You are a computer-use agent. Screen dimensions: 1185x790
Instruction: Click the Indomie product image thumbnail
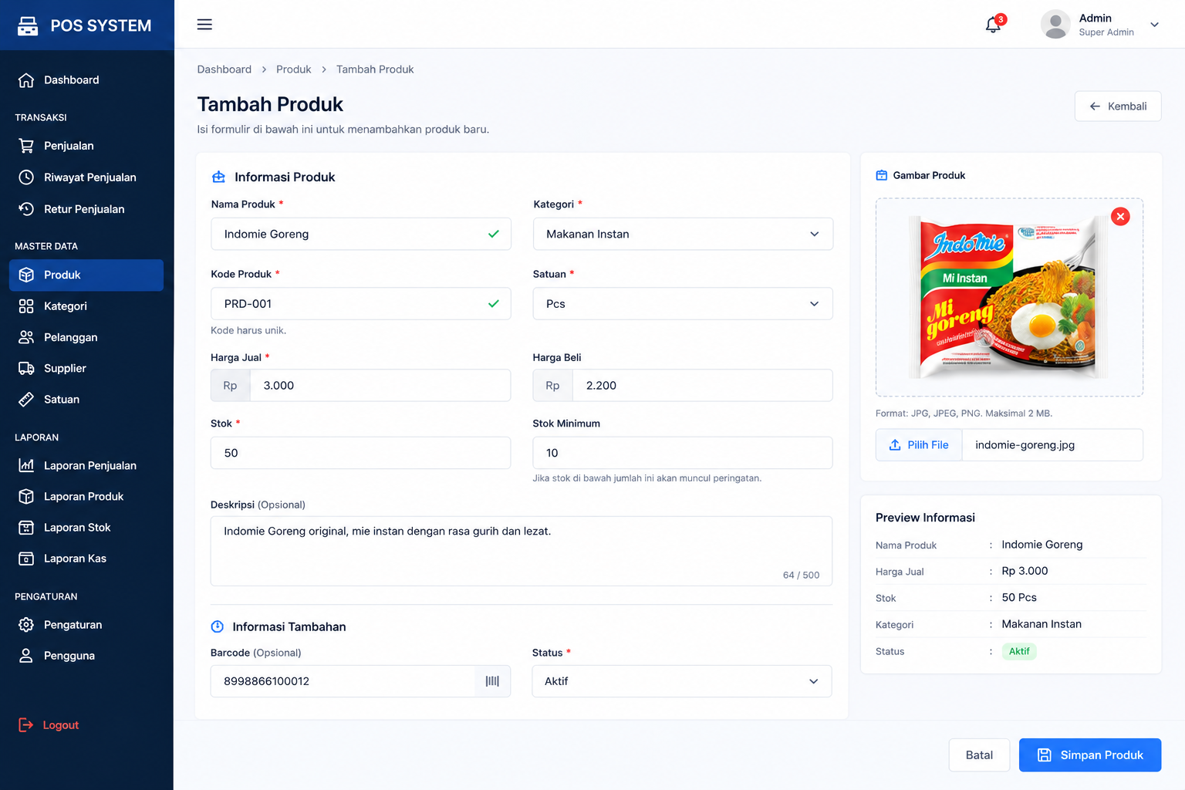coord(1009,298)
